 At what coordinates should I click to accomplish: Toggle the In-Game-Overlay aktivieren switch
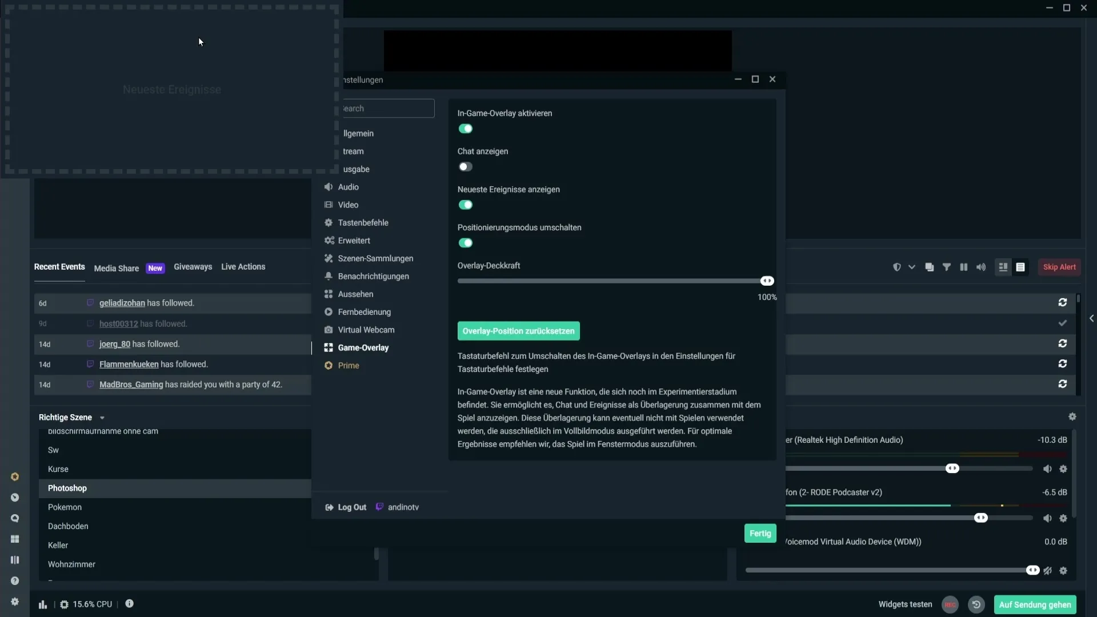tap(465, 128)
